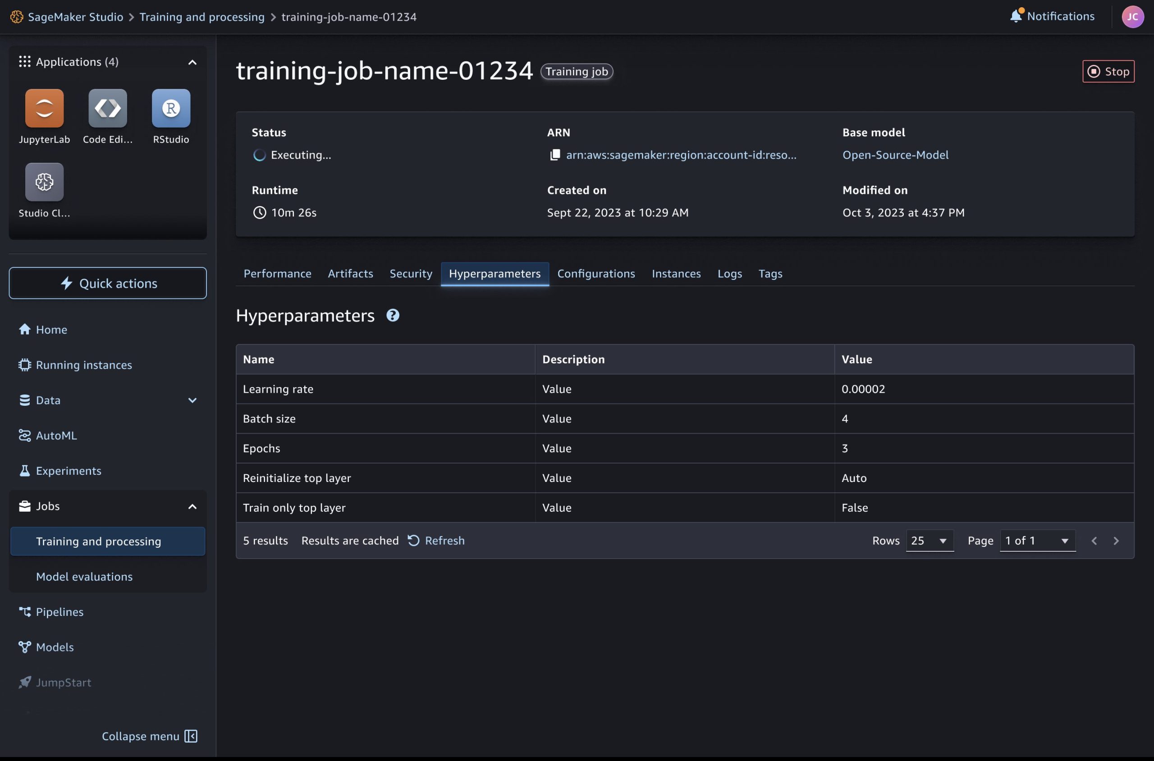Stop the training job
The width and height of the screenshot is (1154, 761).
click(1108, 71)
